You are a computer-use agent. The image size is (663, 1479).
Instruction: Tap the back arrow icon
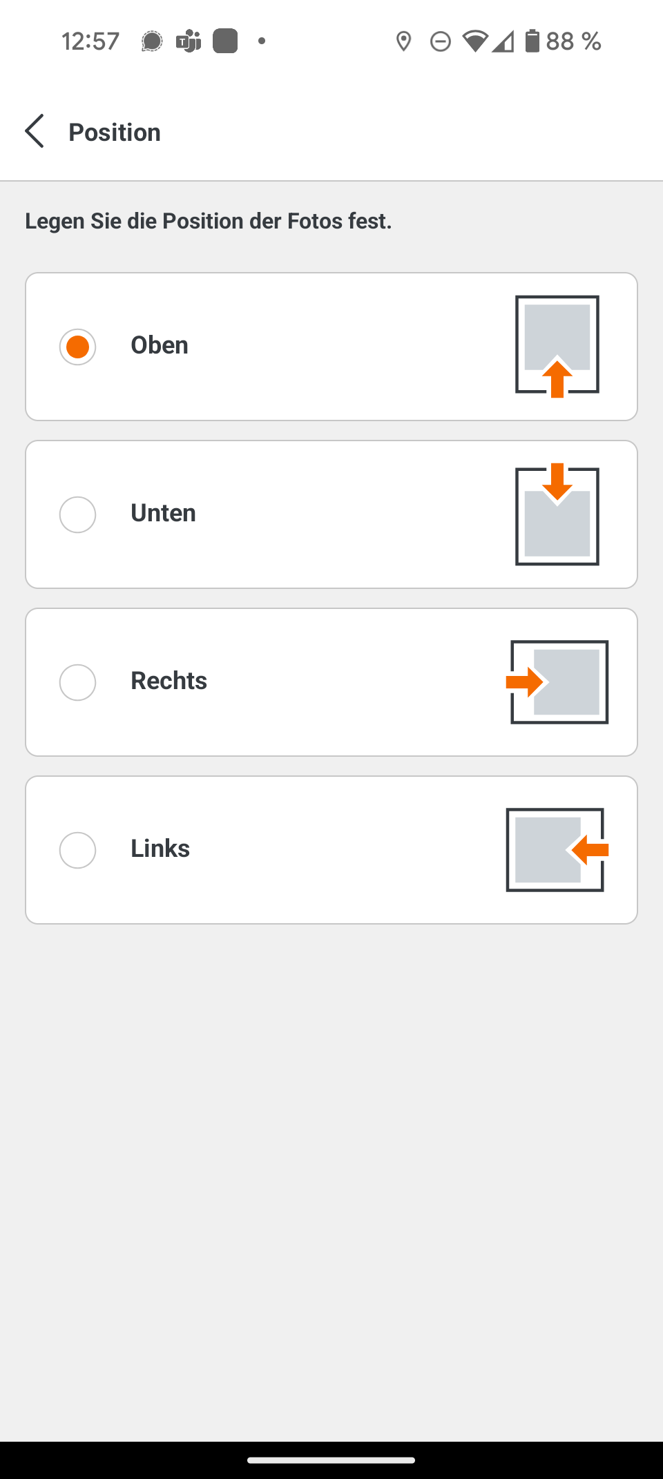[35, 131]
